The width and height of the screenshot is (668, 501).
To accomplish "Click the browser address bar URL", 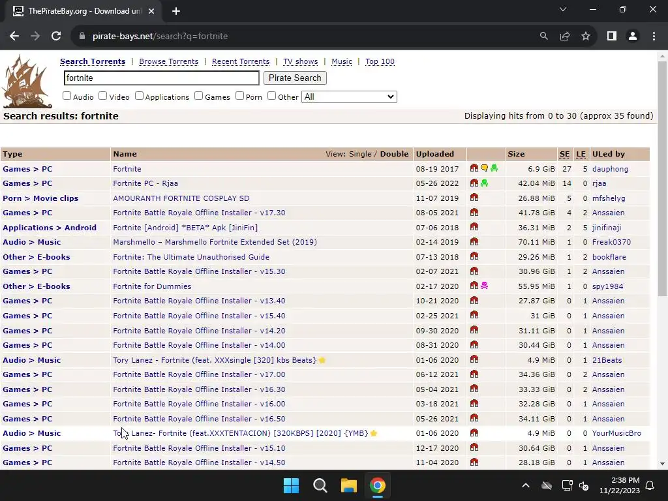I will (160, 37).
